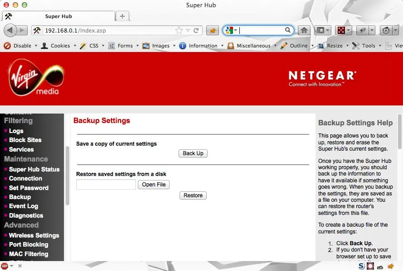The width and height of the screenshot is (403, 271).
Task: Open the CSS developer toolbar menu
Action: pos(92,46)
